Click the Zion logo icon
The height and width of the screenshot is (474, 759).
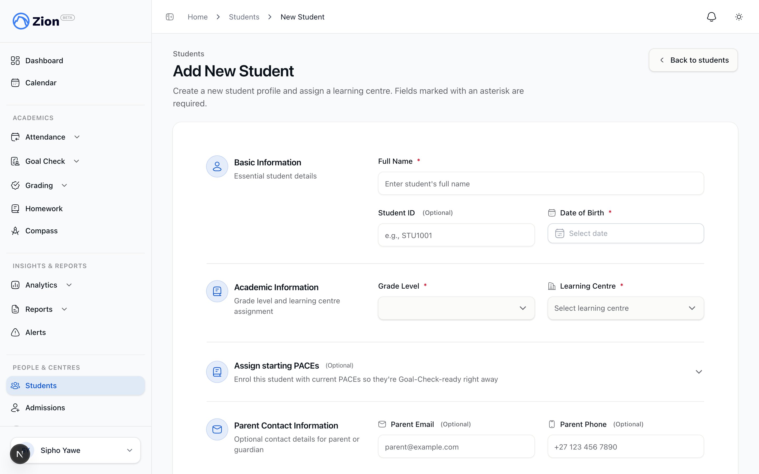point(21,21)
